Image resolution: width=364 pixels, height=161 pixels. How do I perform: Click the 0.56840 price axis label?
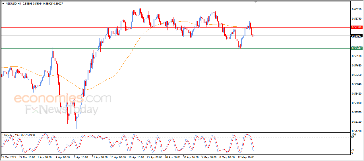coord(357,84)
